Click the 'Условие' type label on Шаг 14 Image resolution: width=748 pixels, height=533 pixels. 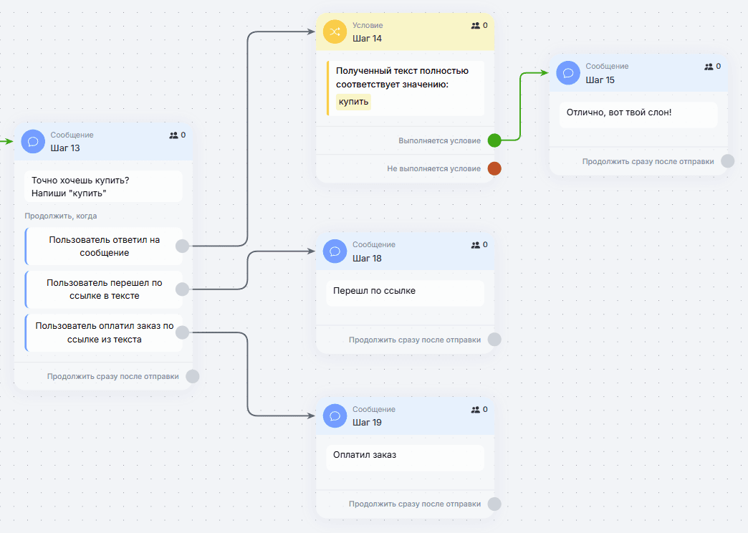[x=368, y=25]
